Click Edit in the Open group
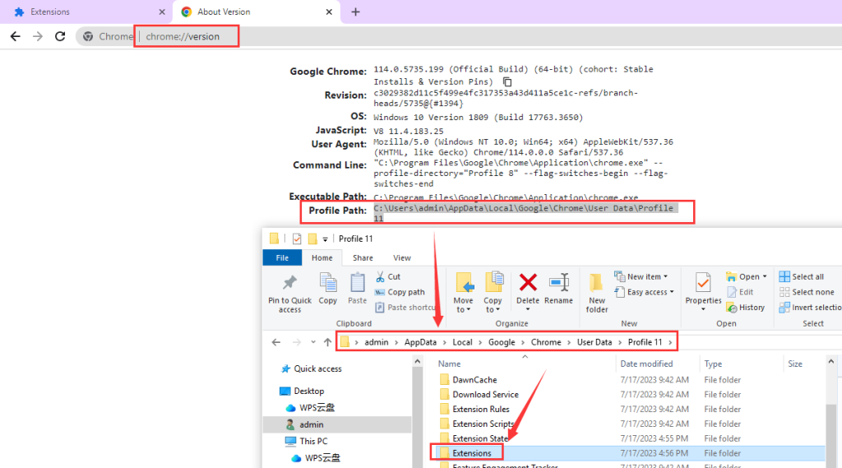 740,292
